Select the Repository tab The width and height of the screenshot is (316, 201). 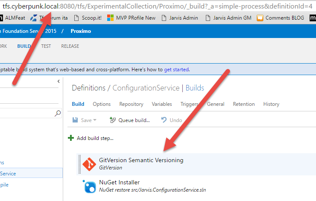point(131,104)
